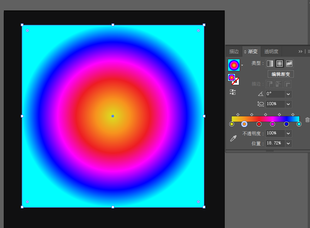Screen dimensions: 310x228
Task: Select the blue gradient color stop
Action: click(x=287, y=124)
